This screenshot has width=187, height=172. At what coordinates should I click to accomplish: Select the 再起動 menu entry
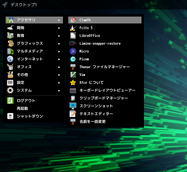click(x=34, y=108)
